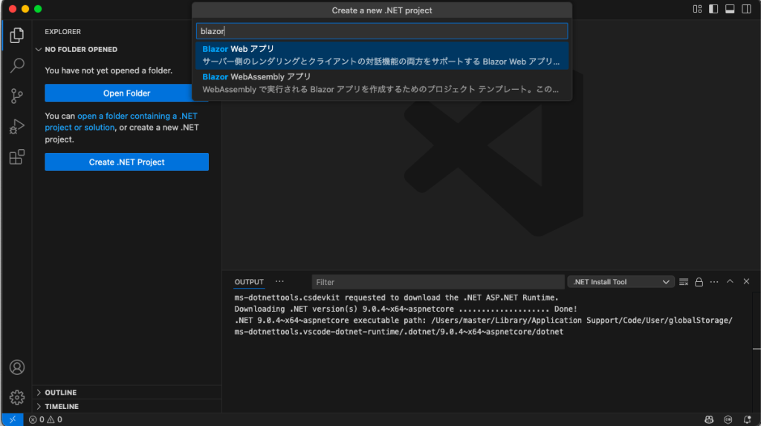The width and height of the screenshot is (761, 426).
Task: Click the Downloading .NET version(s) output line
Action: [406, 309]
